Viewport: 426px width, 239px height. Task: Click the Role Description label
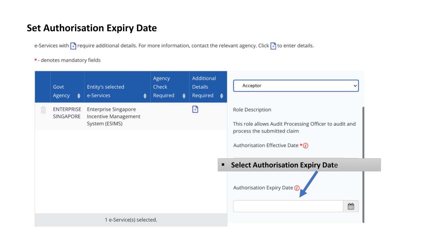point(252,110)
